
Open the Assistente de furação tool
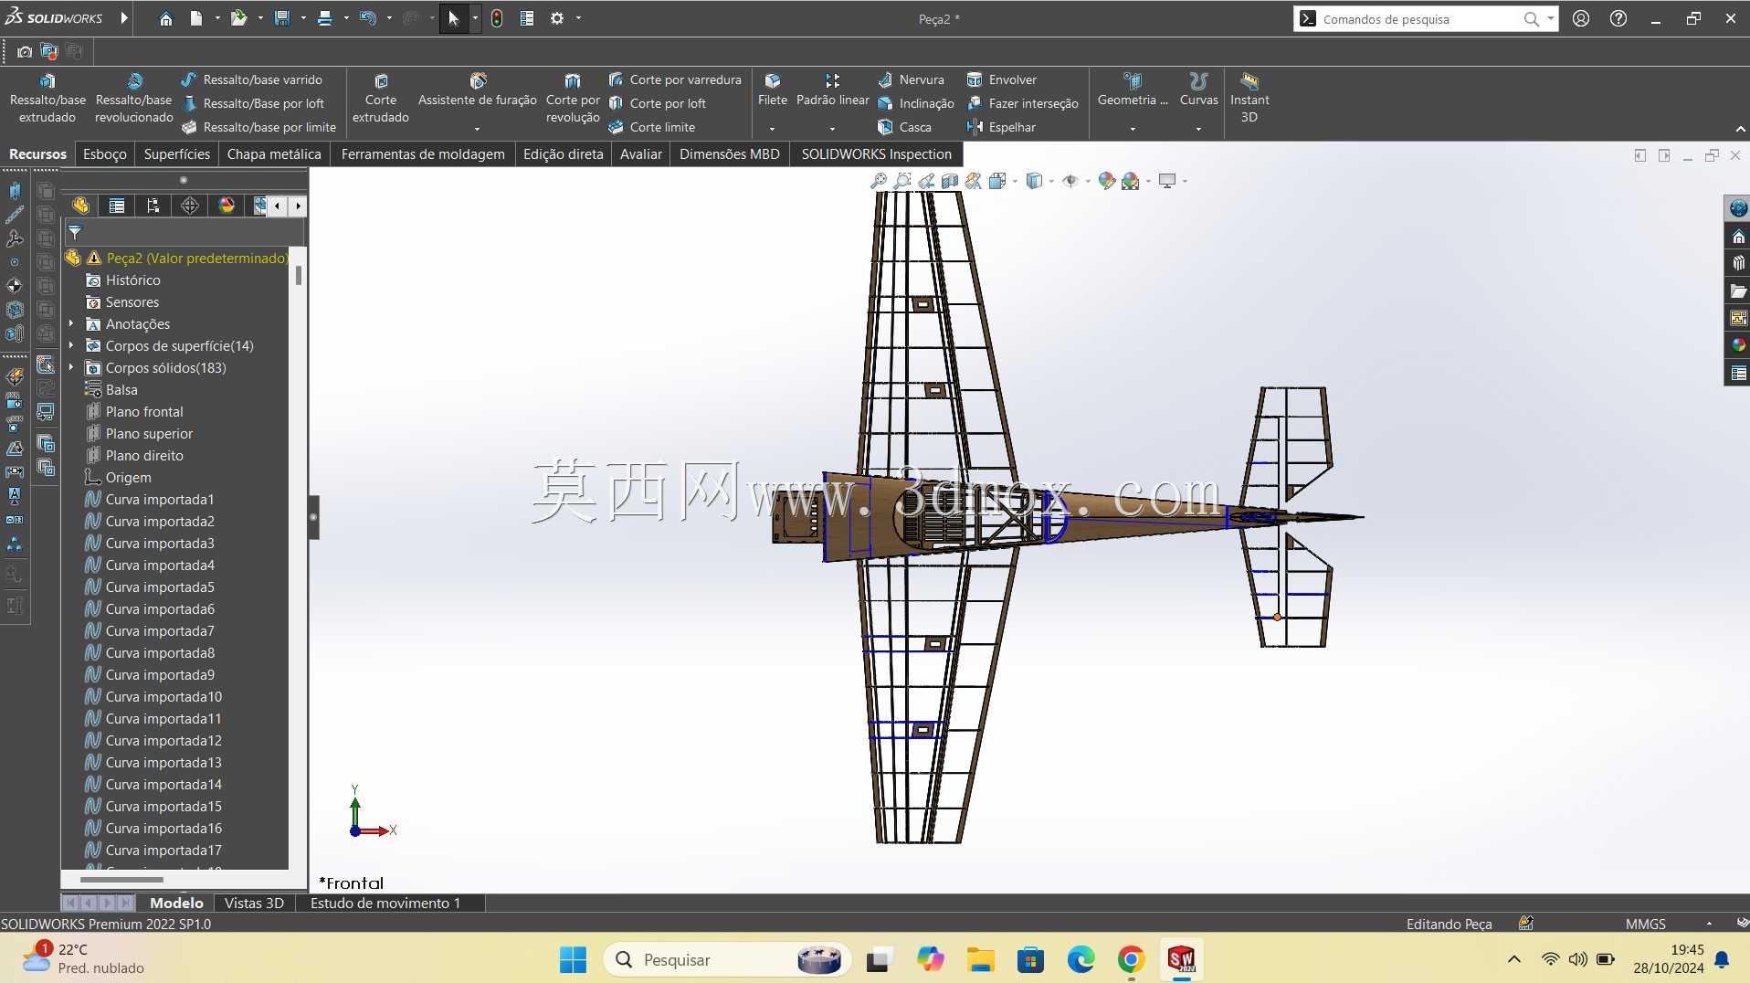coord(478,91)
